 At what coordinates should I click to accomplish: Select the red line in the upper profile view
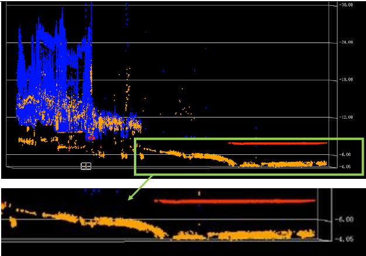point(278,143)
